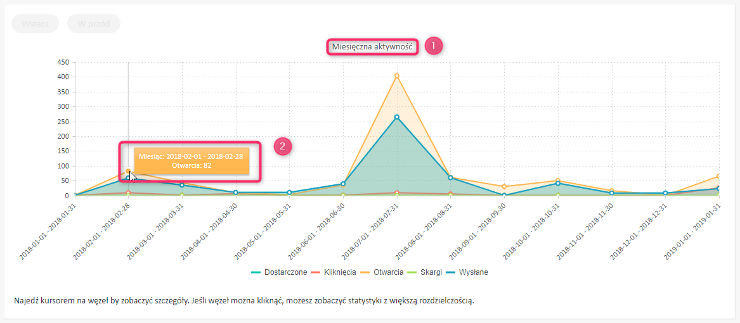Click the teal node for March 2018

click(182, 185)
